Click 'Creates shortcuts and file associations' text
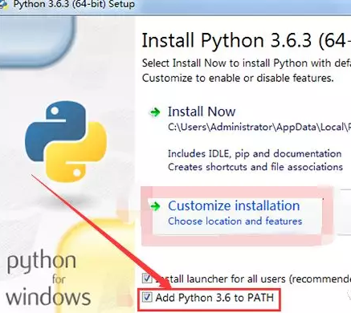Image resolution: width=351 pixels, height=313 pixels. click(255, 167)
